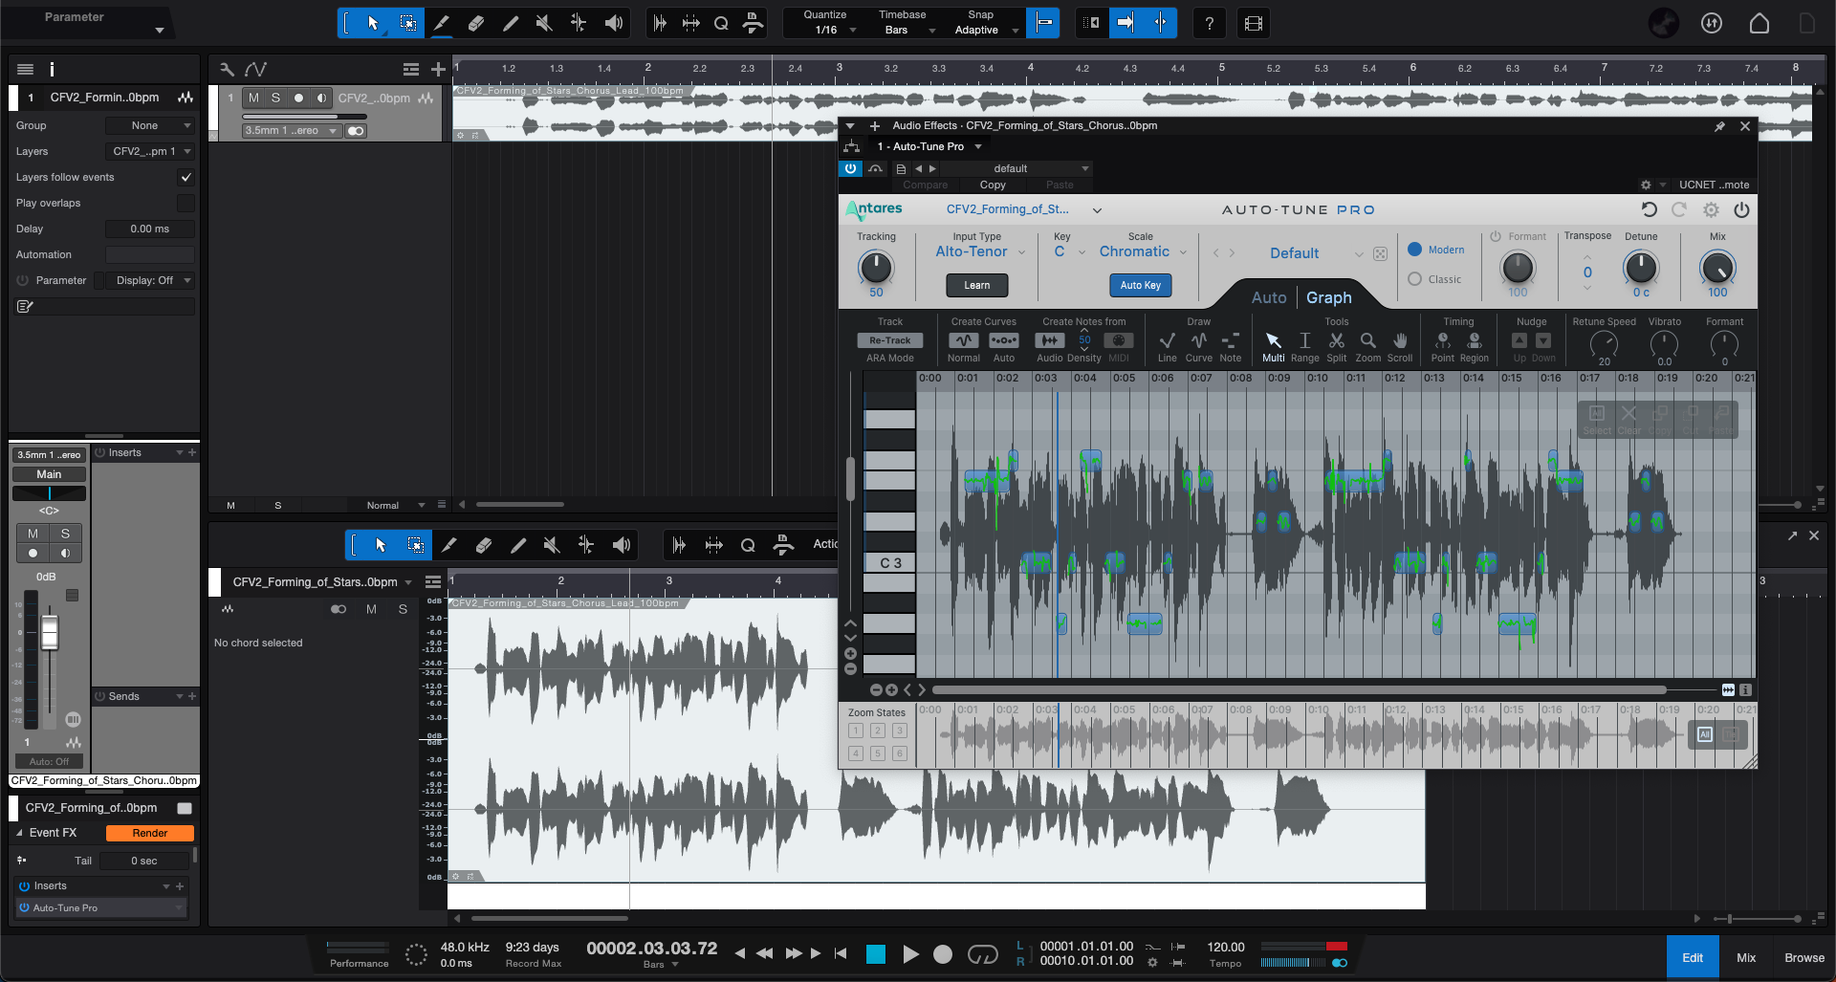
Task: Open the Key C dropdown
Action: [x=1069, y=251]
